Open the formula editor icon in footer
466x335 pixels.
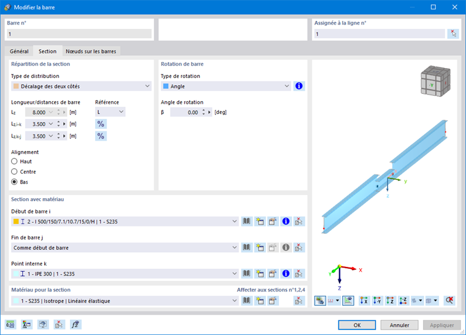point(75,325)
